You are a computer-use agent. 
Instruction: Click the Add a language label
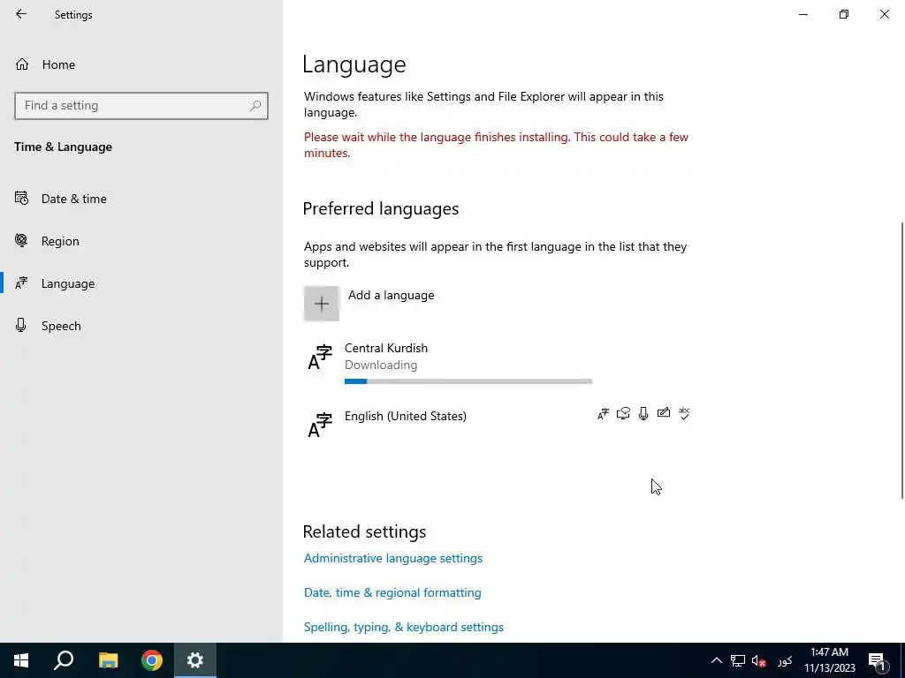(x=391, y=295)
